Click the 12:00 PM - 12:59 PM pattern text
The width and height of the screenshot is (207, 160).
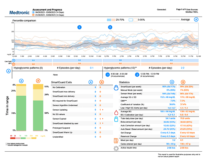pyautogui.click(x=149, y=74)
